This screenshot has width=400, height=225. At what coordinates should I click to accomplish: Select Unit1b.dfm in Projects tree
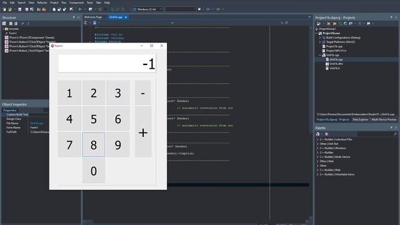point(336,64)
